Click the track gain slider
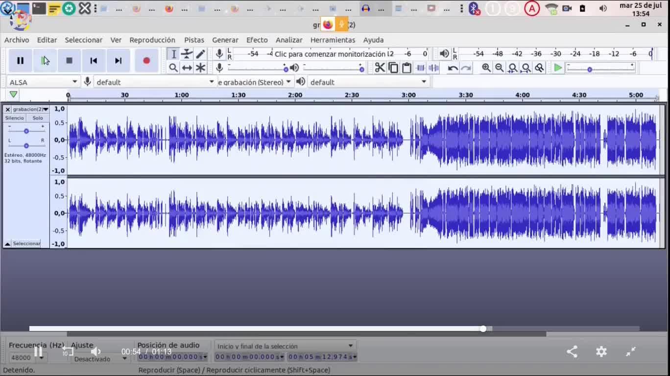The image size is (670, 376). click(26, 131)
